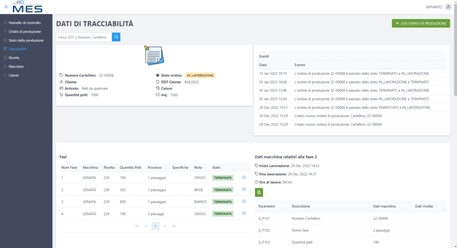Go to next page of Fasi

[x=165, y=226]
